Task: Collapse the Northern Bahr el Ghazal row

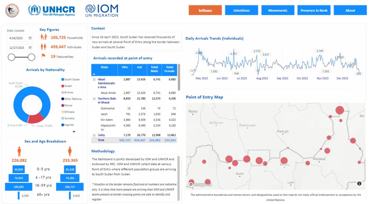Action: pos(94,99)
